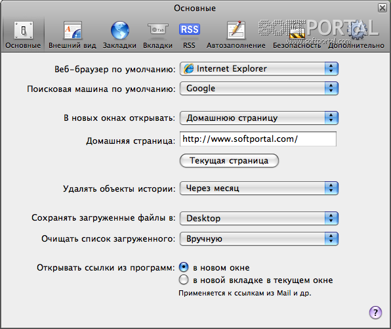Open the Автозаполнение pencil form icon
Image resolution: width=391 pixels, height=329 pixels.
(x=236, y=30)
